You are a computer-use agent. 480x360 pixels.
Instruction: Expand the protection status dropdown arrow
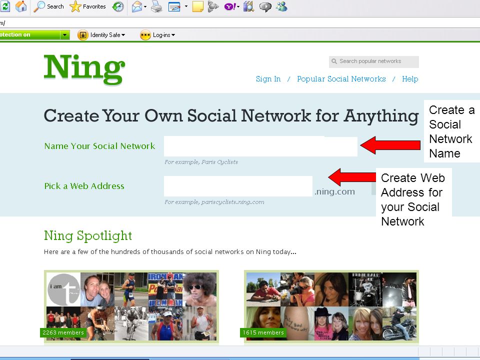64,35
